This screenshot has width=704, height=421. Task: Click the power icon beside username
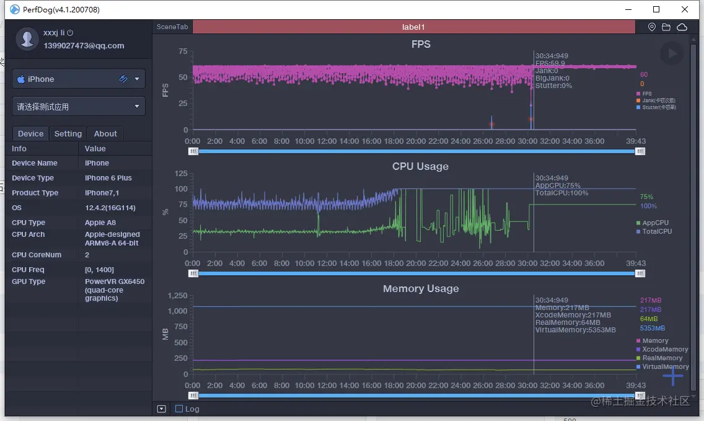click(70, 33)
